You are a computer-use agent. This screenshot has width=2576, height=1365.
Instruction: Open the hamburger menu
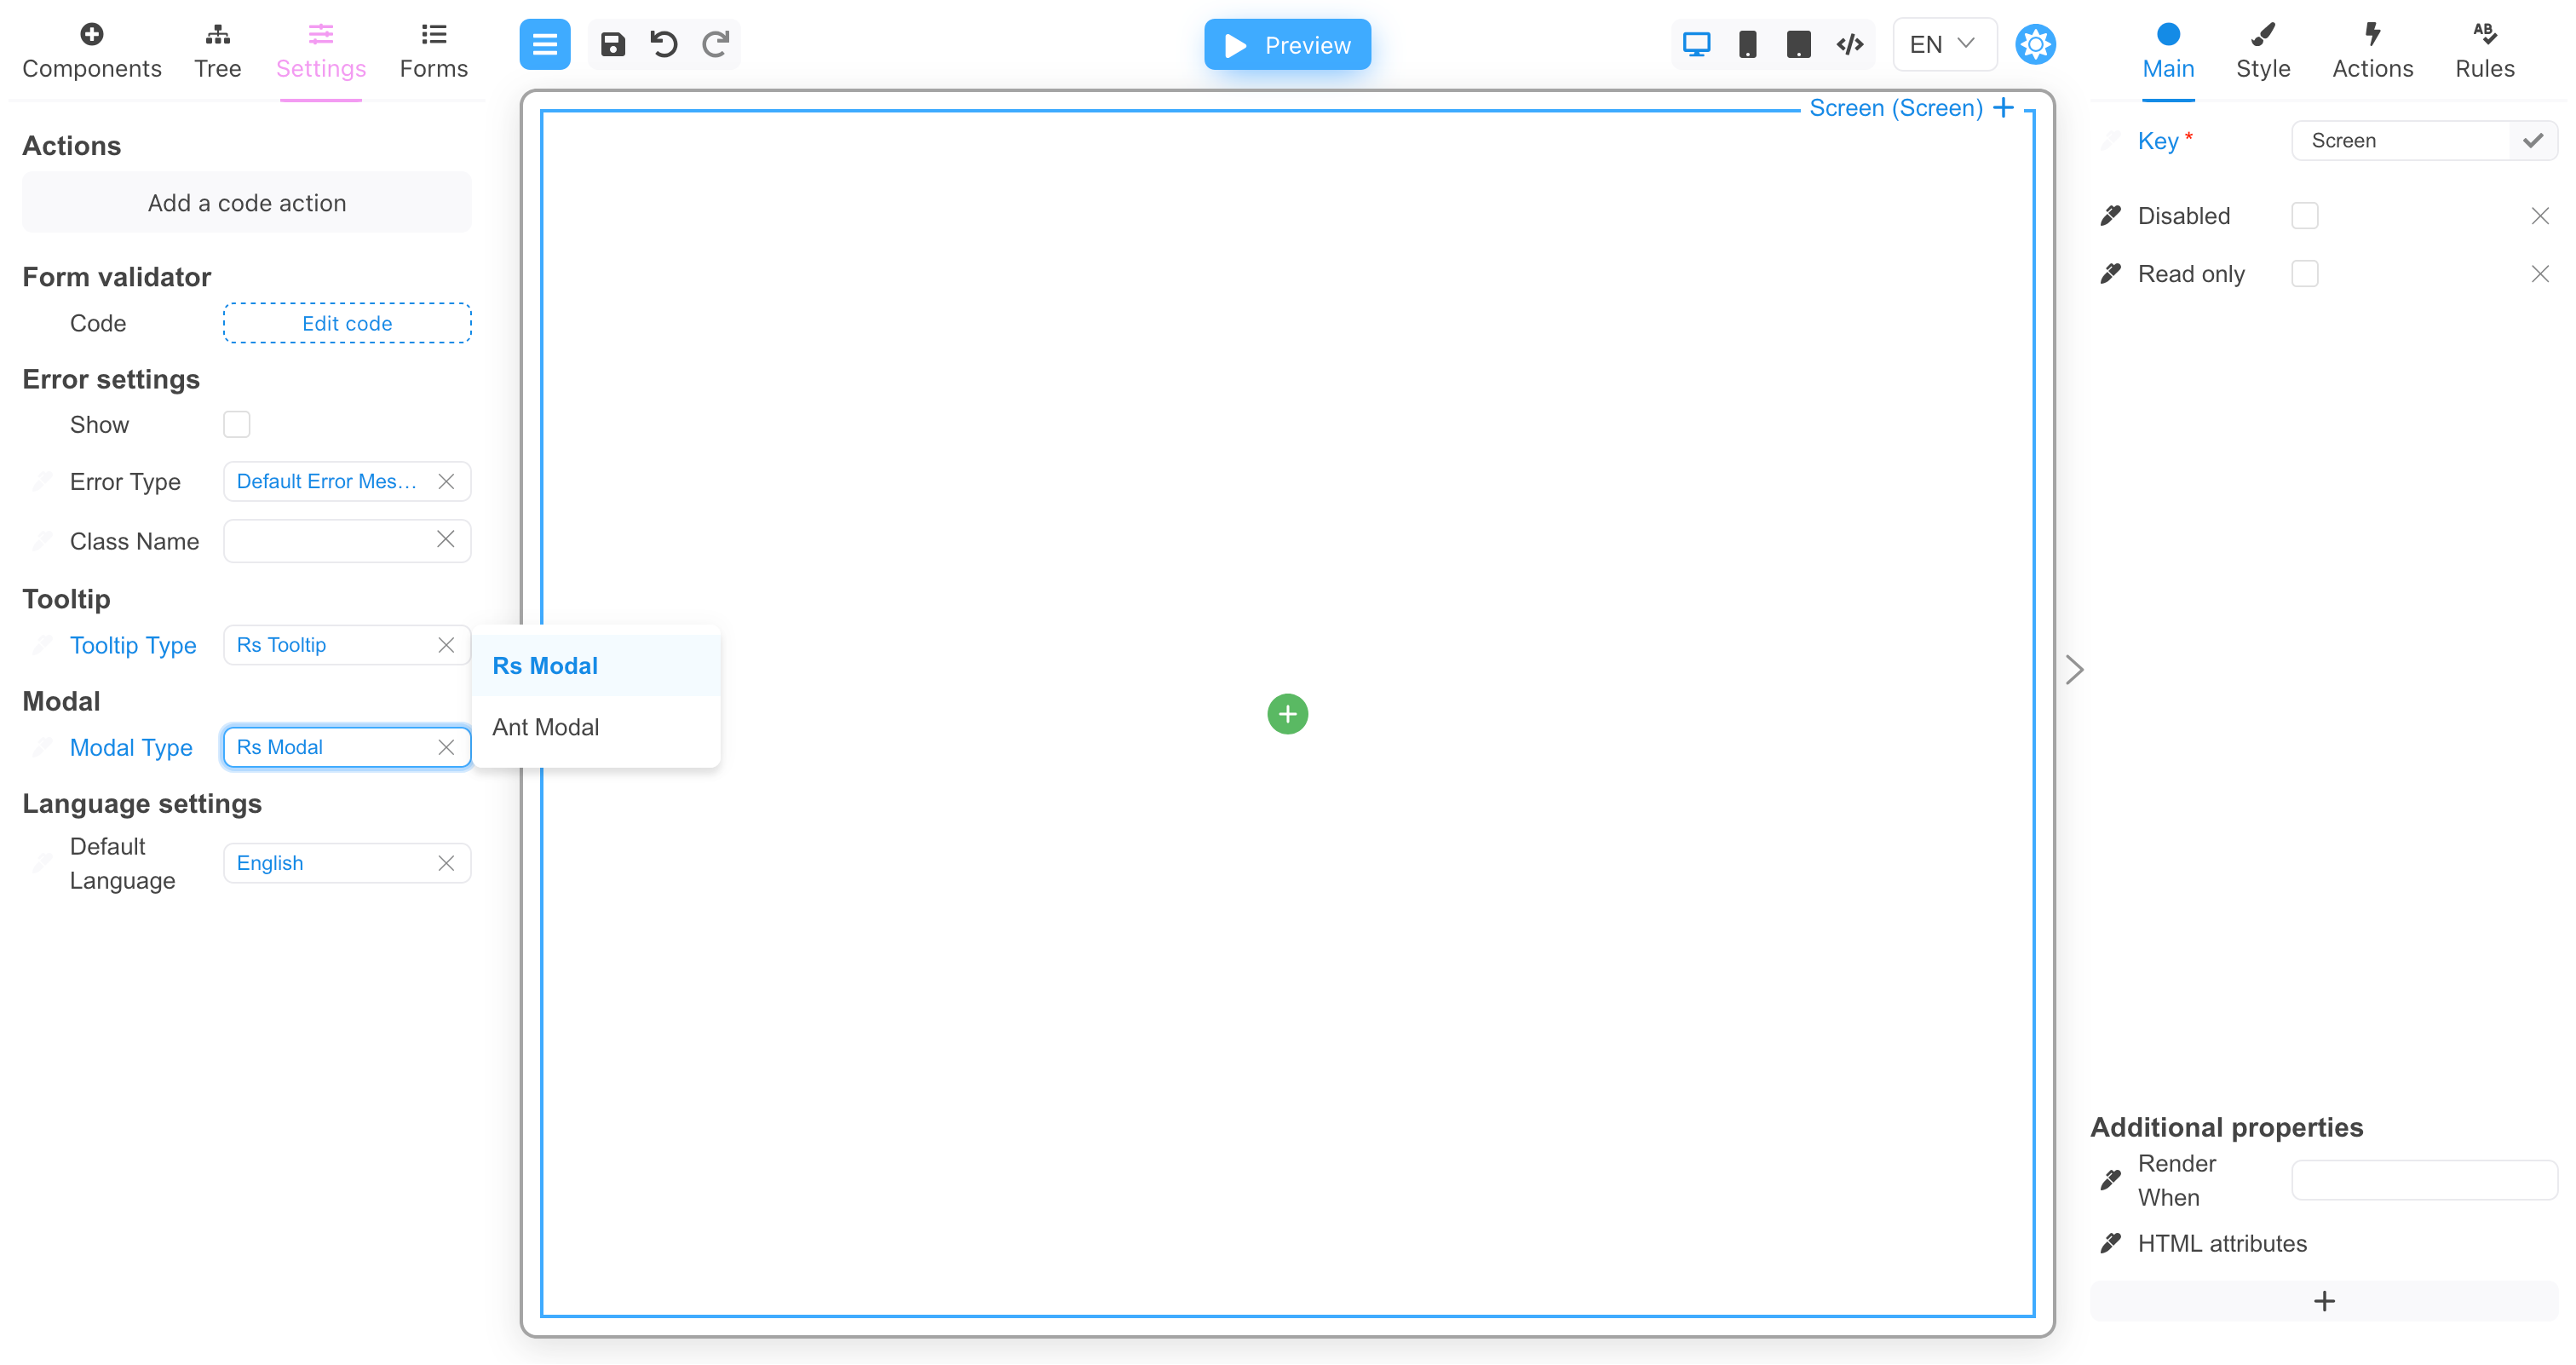[544, 44]
